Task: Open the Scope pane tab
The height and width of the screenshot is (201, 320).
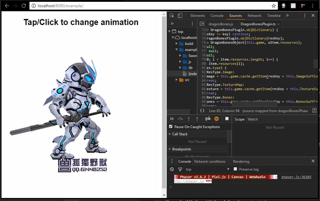Action: click(x=239, y=119)
